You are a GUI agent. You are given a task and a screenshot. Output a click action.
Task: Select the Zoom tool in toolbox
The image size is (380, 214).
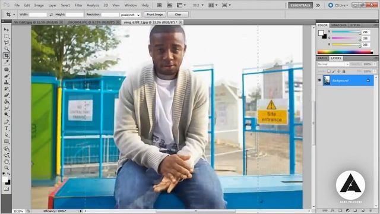(x=7, y=168)
